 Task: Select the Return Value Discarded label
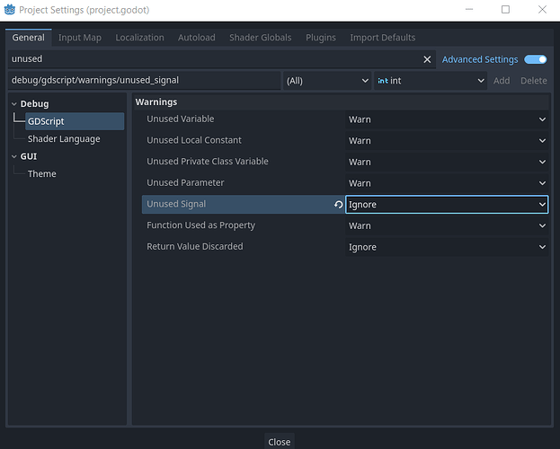(x=195, y=247)
